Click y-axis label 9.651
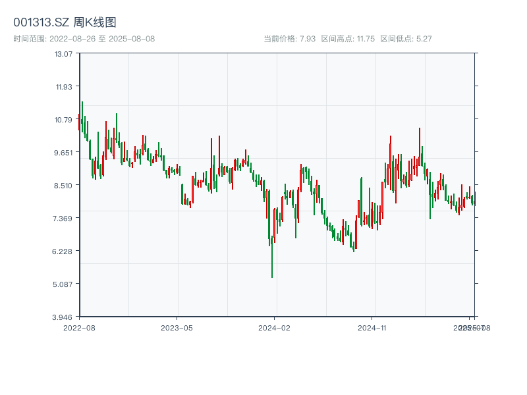The image size is (527, 395). (63, 153)
